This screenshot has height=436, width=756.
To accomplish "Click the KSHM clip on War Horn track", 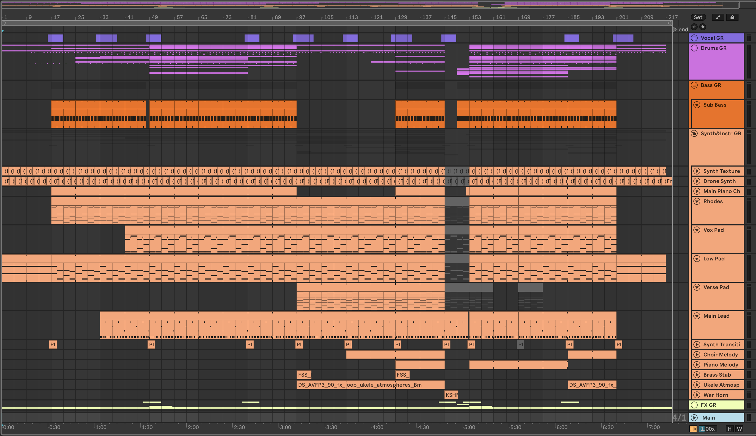I will pyautogui.click(x=451, y=395).
